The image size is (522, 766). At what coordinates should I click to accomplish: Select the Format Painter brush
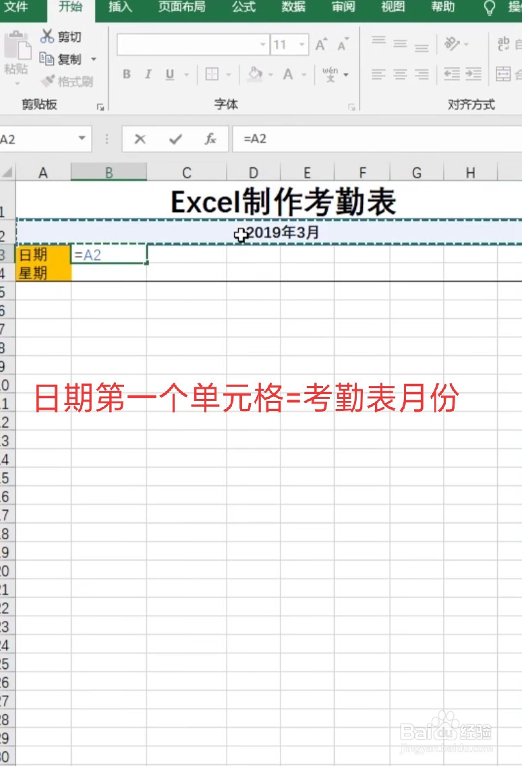click(x=48, y=80)
